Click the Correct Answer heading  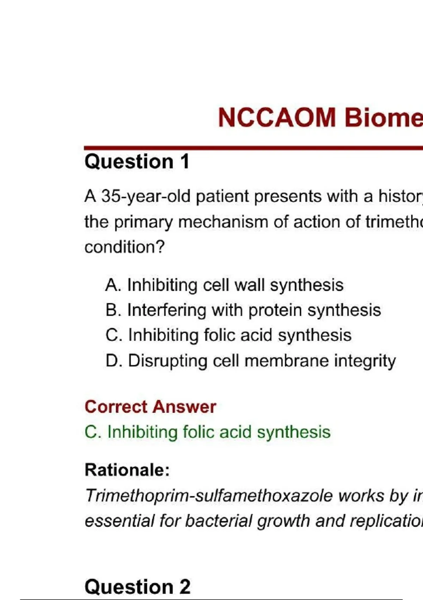(x=150, y=407)
